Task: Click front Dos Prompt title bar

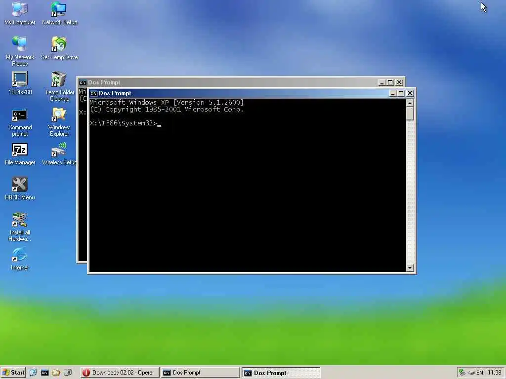Action: (x=239, y=93)
